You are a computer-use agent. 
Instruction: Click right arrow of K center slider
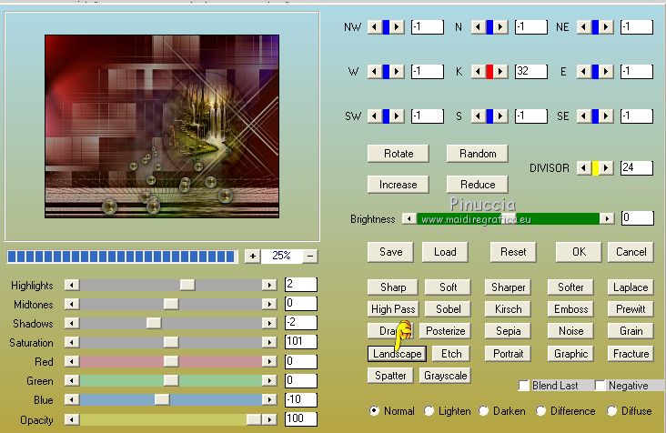pyautogui.click(x=501, y=71)
